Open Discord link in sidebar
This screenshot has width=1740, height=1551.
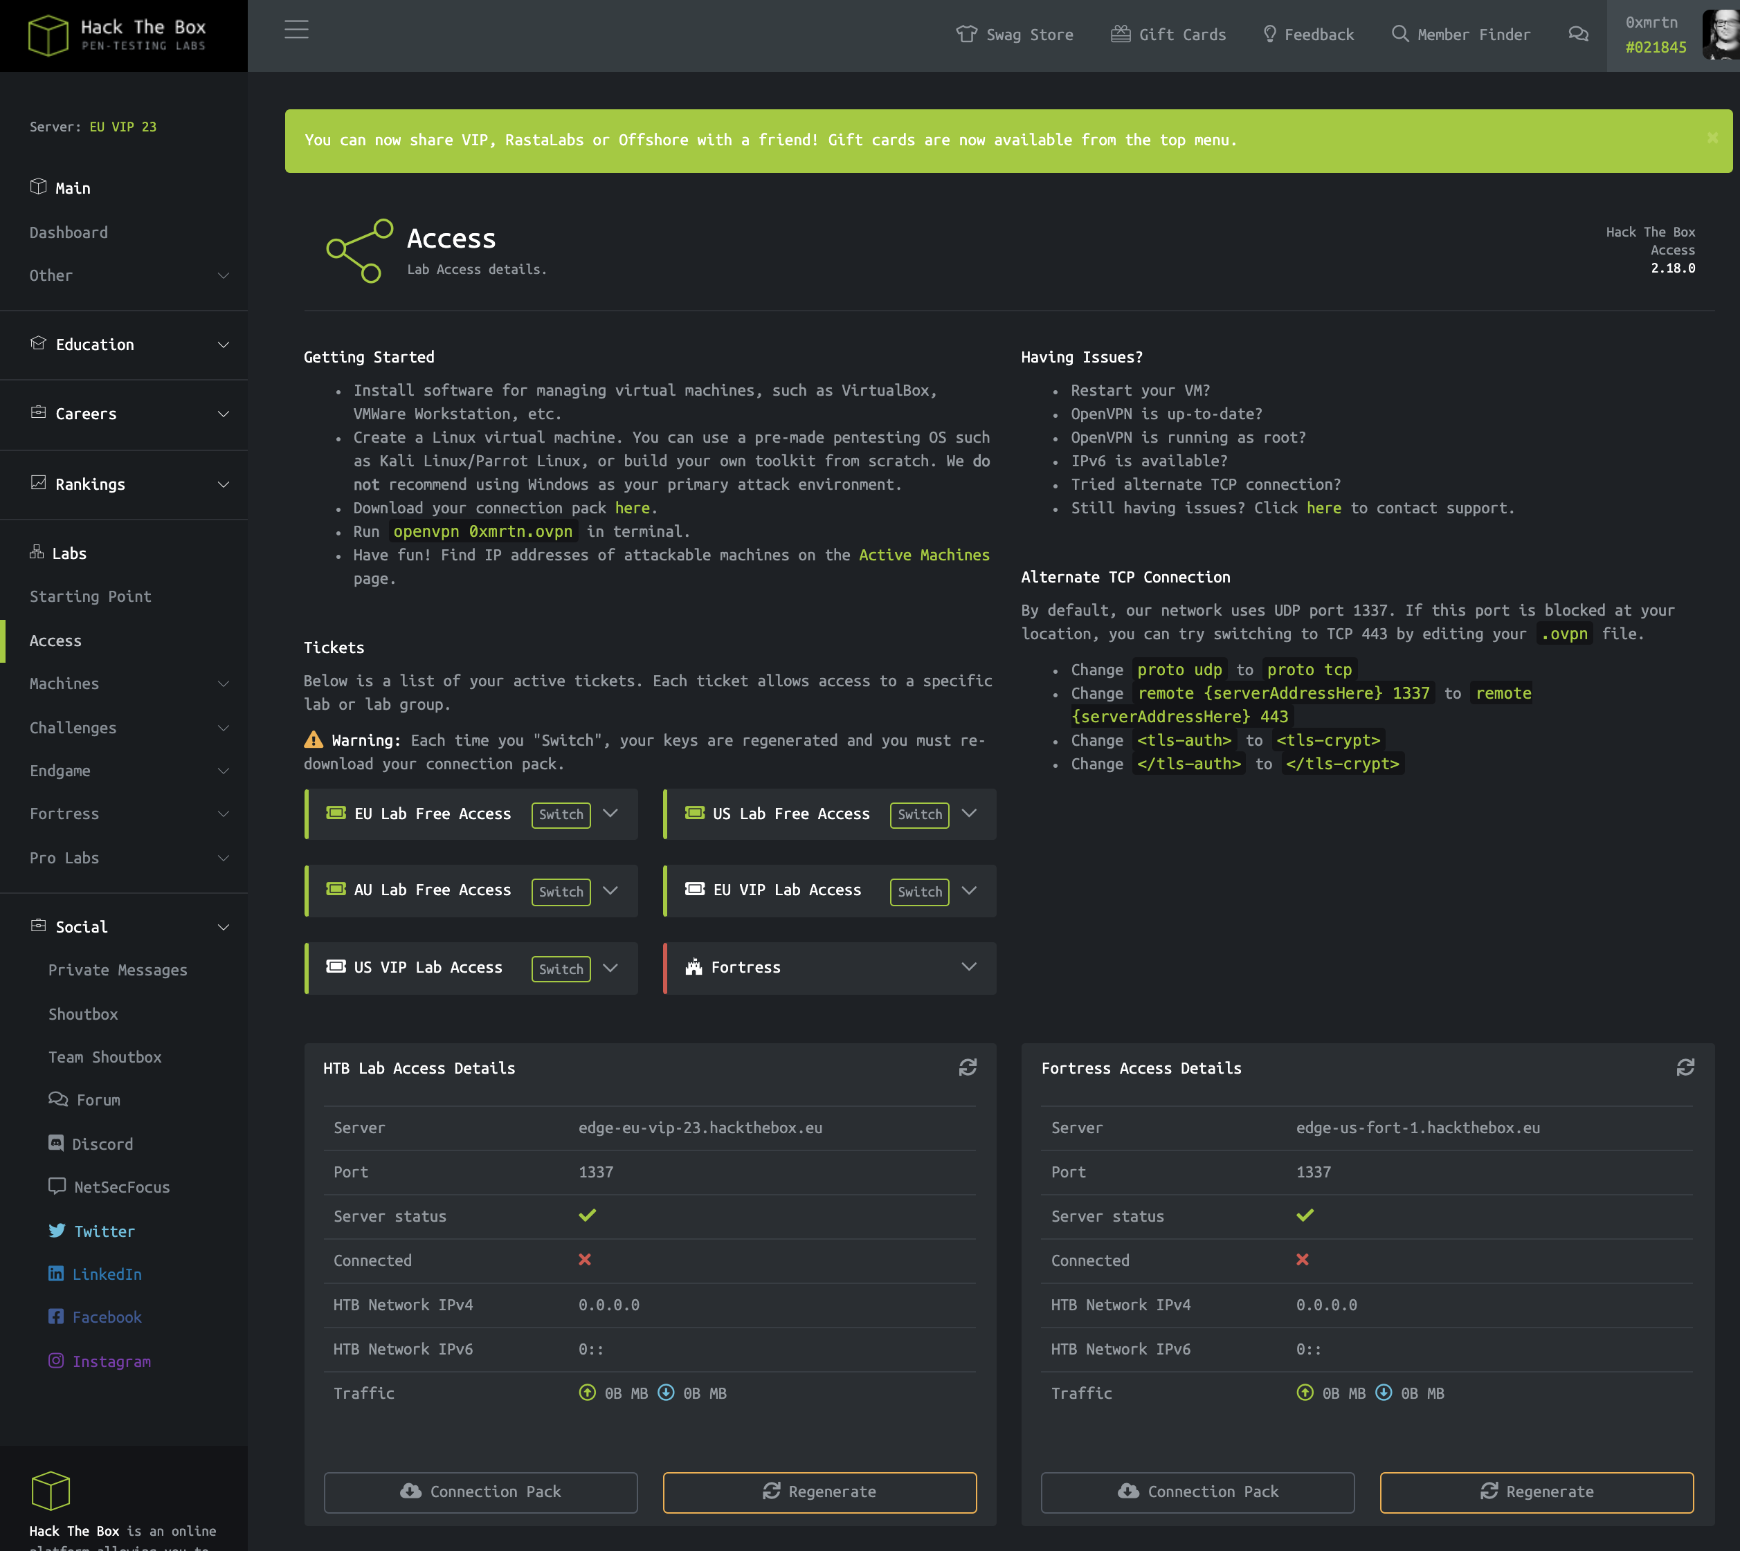coord(102,1144)
